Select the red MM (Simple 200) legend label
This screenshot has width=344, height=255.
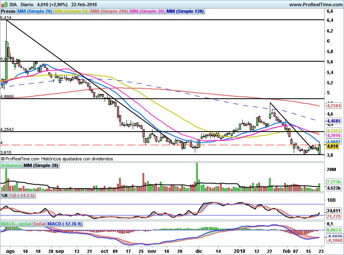[109, 11]
